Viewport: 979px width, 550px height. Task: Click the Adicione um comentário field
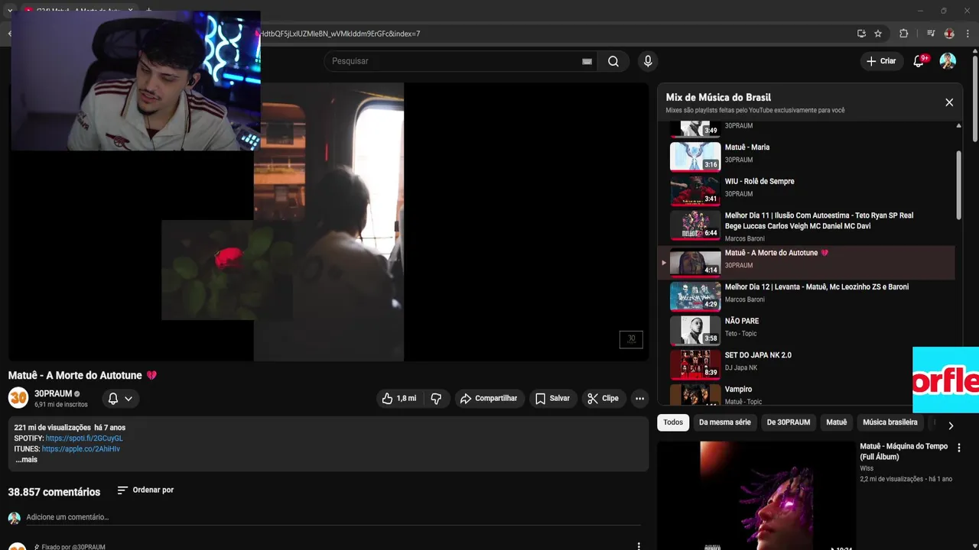tap(333, 517)
